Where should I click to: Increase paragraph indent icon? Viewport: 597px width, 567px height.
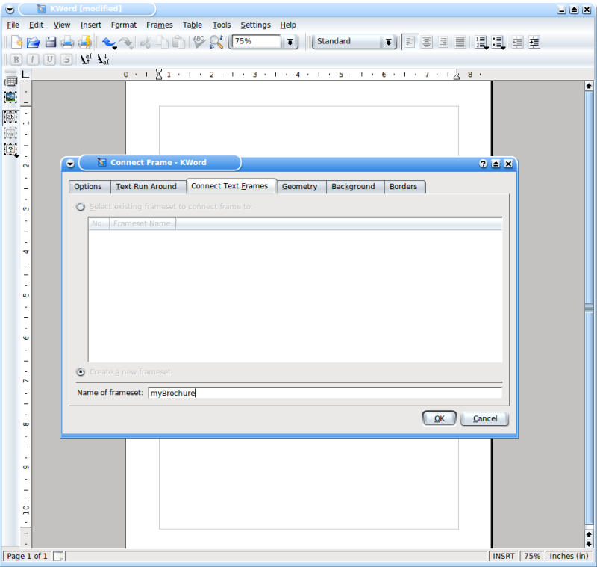[534, 42]
